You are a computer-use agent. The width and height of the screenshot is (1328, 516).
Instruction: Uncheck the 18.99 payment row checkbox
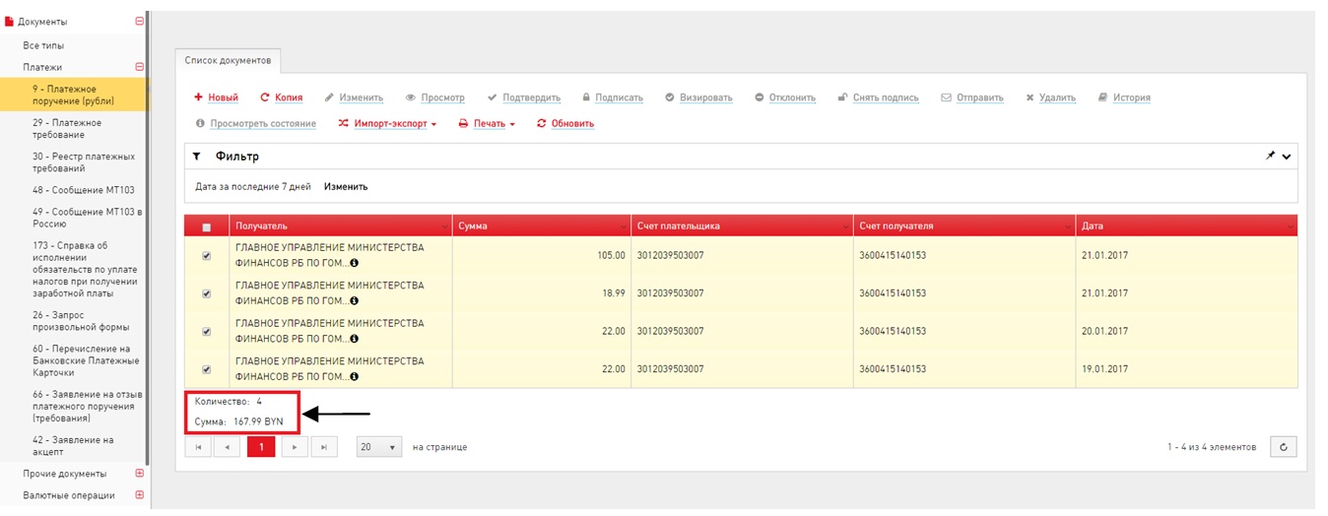tap(206, 293)
